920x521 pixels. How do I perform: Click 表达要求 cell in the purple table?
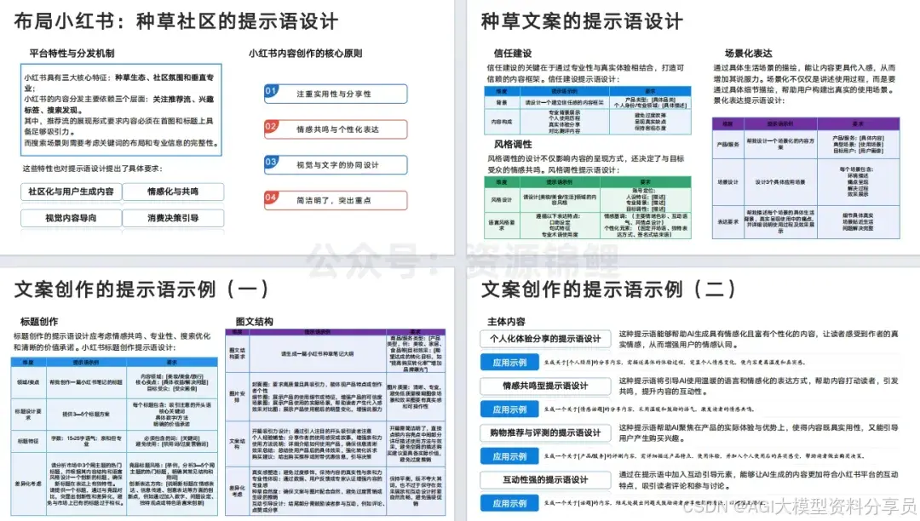(728, 222)
